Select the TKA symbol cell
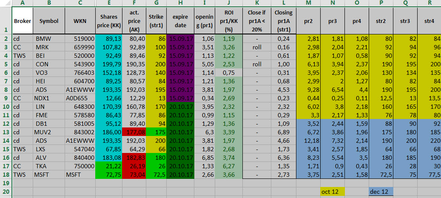This screenshot has height=198, width=441. 49,166
